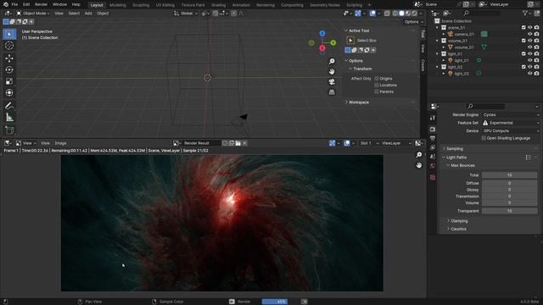The width and height of the screenshot is (543, 305).
Task: Select the Annotate tool
Action: click(9, 106)
